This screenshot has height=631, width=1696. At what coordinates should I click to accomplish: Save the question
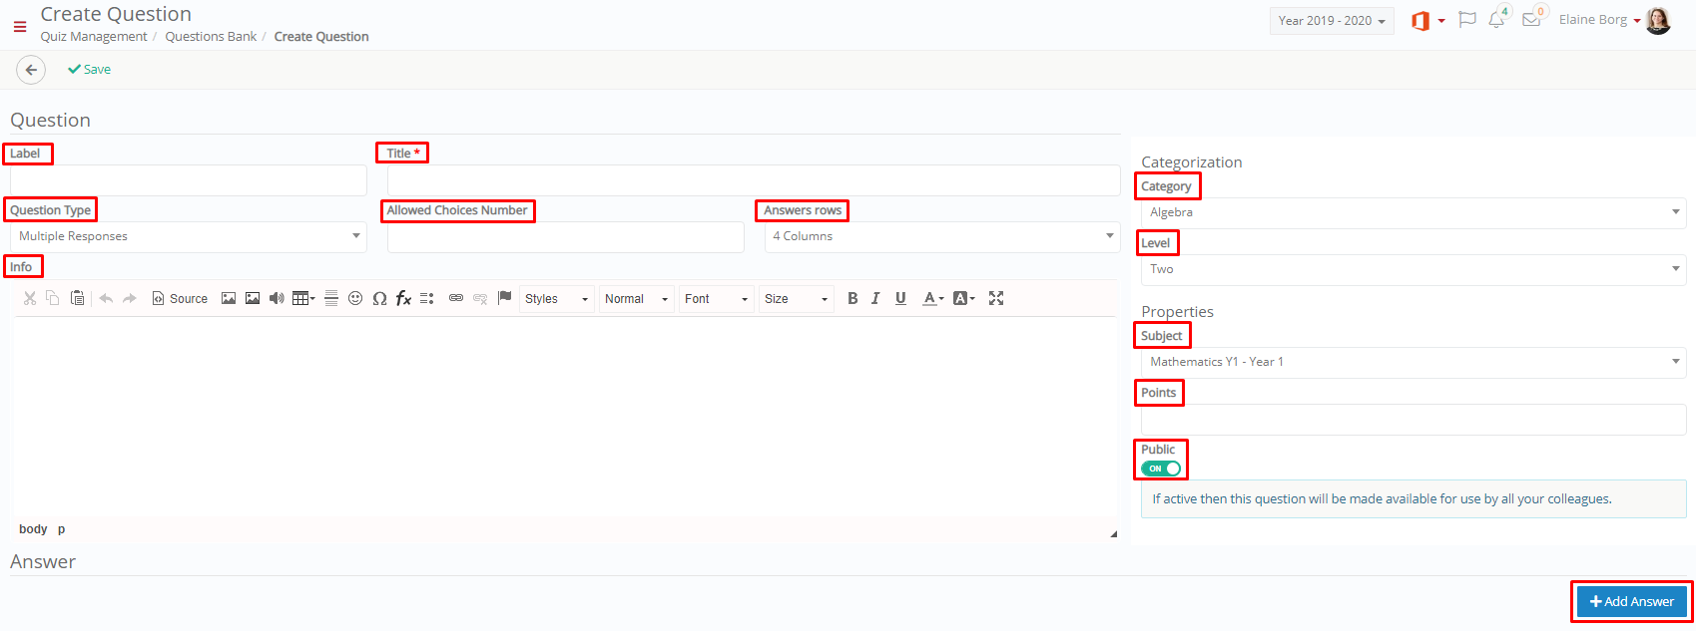[89, 70]
